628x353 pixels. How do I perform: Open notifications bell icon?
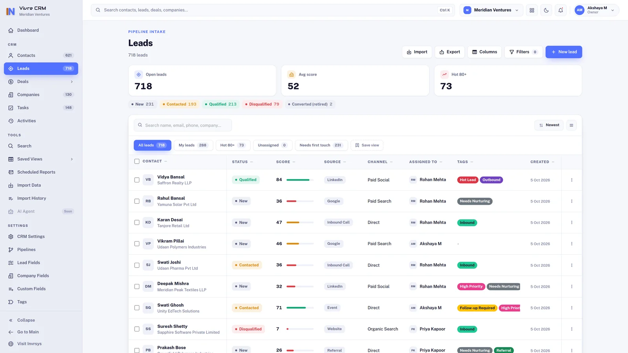click(560, 10)
